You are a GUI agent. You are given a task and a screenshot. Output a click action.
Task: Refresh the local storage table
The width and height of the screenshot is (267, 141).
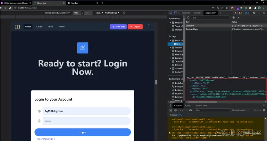[x=188, y=17]
